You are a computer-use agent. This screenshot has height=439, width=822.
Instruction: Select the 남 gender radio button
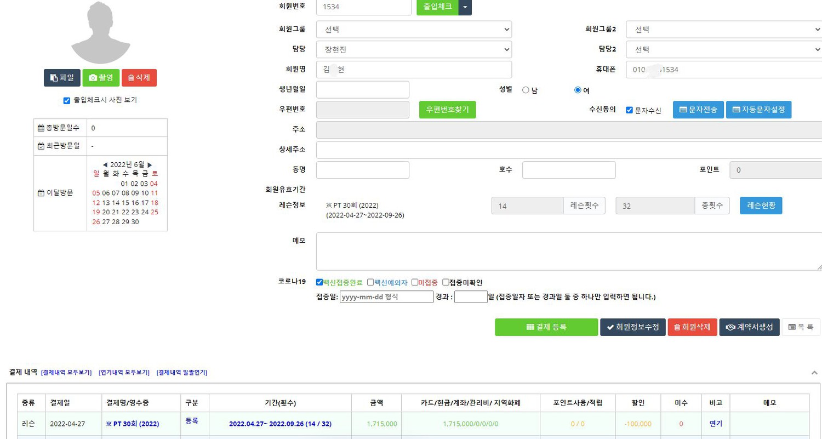526,90
